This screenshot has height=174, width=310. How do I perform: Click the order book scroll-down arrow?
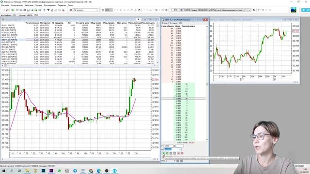click(207, 140)
